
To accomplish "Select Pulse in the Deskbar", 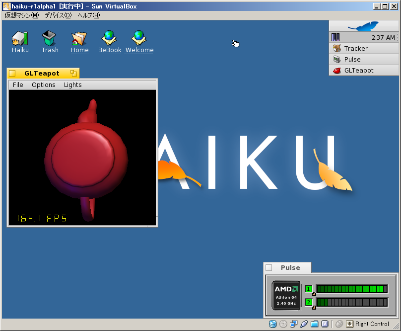I will [x=364, y=60].
